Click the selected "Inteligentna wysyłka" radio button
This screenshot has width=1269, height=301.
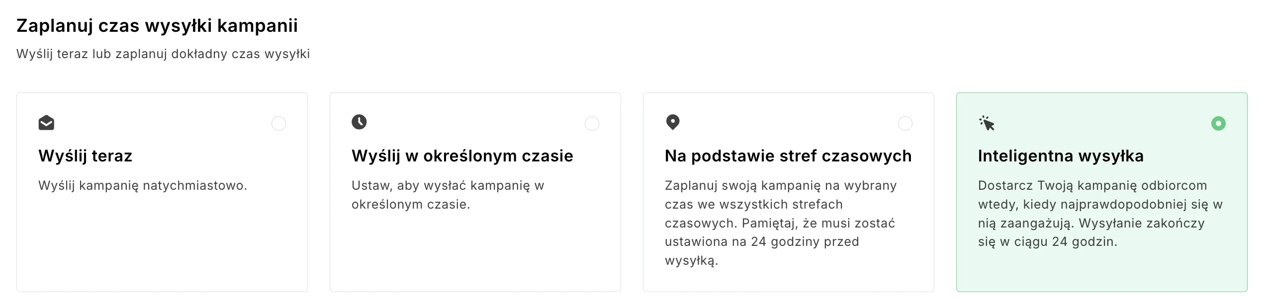[x=1218, y=123]
